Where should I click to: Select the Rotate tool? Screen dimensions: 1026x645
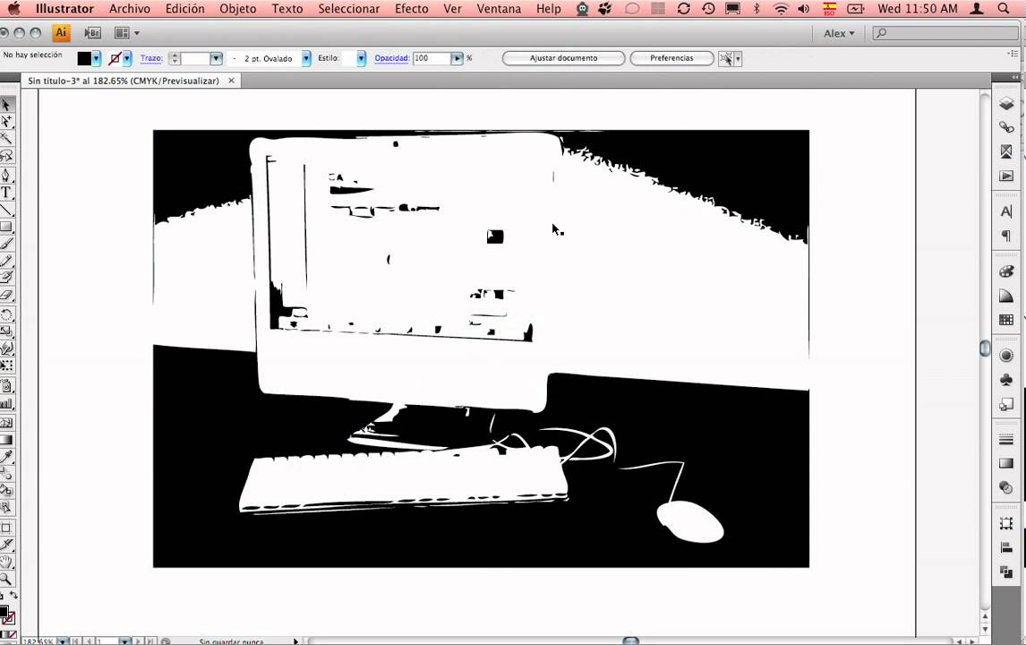pyautogui.click(x=6, y=315)
